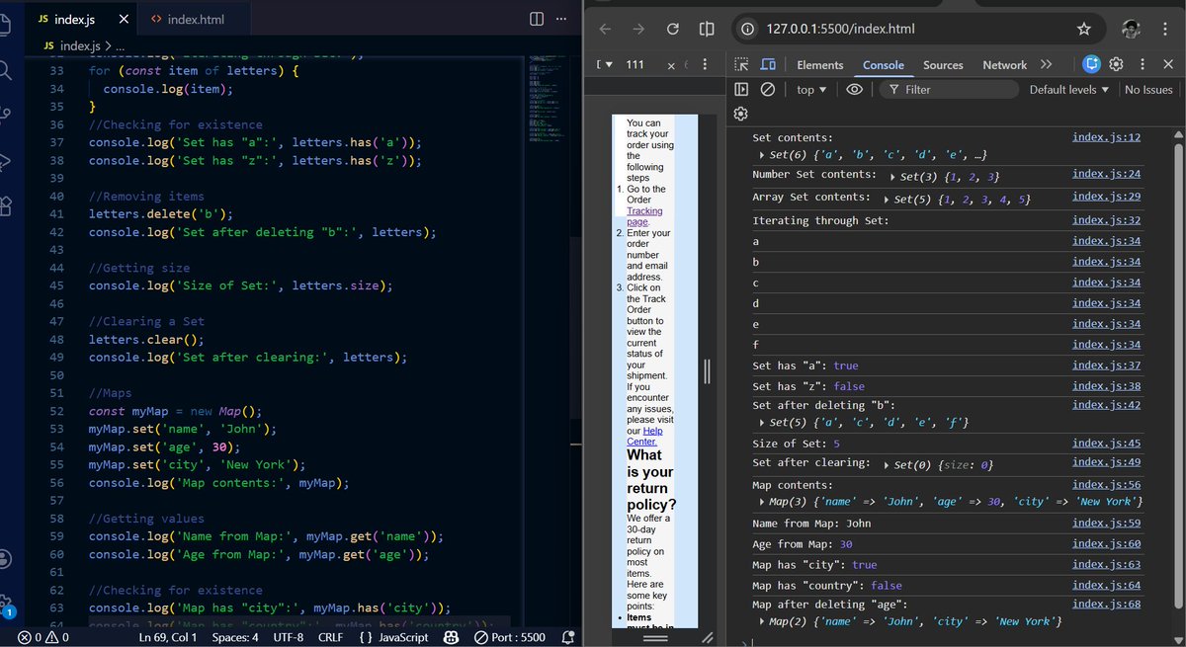1186x647 pixels.
Task: Show console sidebar
Action: (742, 89)
